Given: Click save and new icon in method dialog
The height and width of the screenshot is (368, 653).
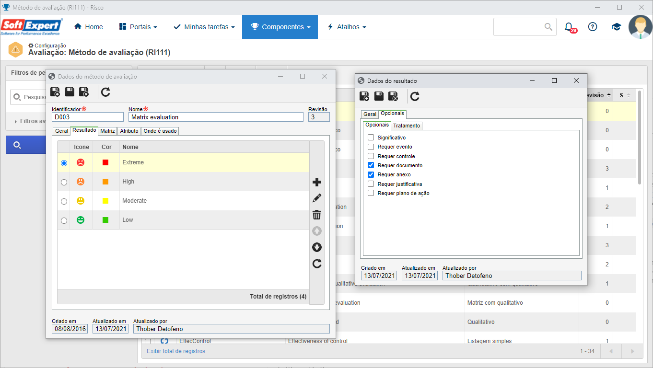Looking at the screenshot, I should [55, 92].
